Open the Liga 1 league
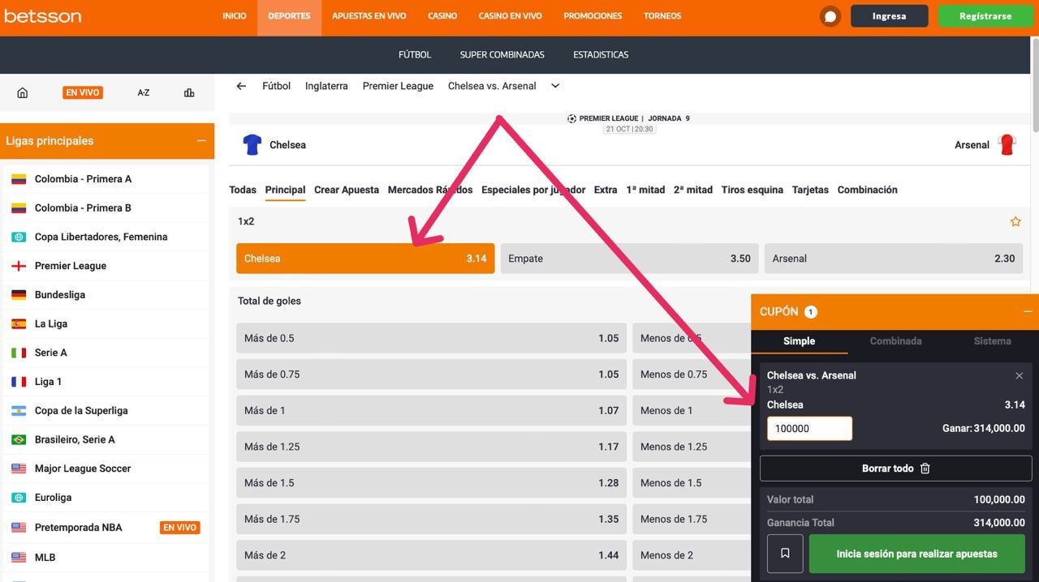This screenshot has width=1039, height=582. [106, 382]
